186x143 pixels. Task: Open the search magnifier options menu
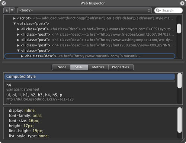click(158, 10)
